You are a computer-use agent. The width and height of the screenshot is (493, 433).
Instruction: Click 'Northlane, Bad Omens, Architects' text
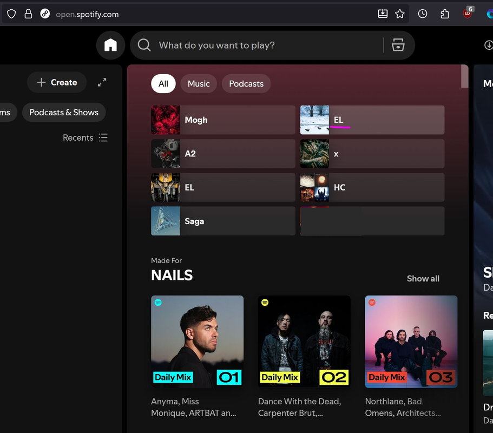pos(403,407)
